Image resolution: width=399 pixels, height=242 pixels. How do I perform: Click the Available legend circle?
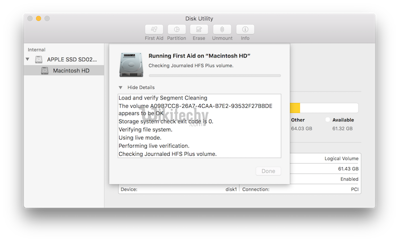coord(328,120)
